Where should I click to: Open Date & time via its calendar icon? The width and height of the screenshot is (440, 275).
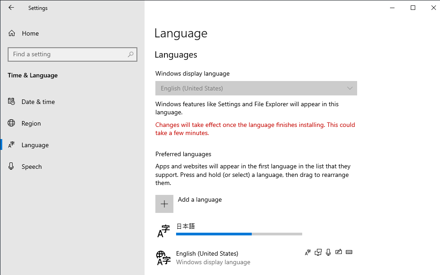[x=11, y=101]
